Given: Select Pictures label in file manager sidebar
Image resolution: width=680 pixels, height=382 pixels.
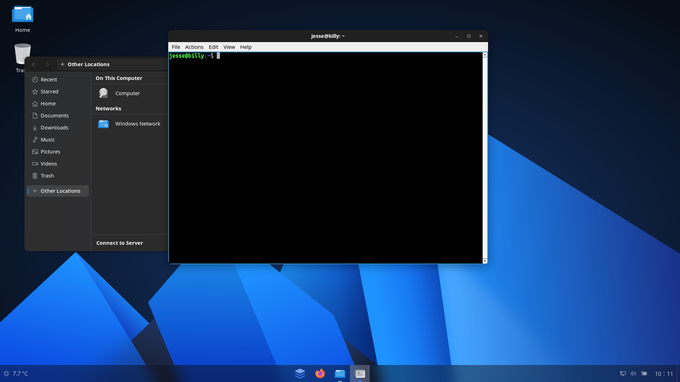Looking at the screenshot, I should [50, 152].
